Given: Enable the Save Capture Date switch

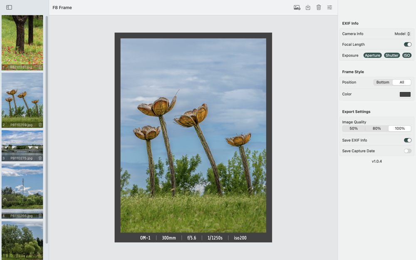Looking at the screenshot, I should pos(408,151).
